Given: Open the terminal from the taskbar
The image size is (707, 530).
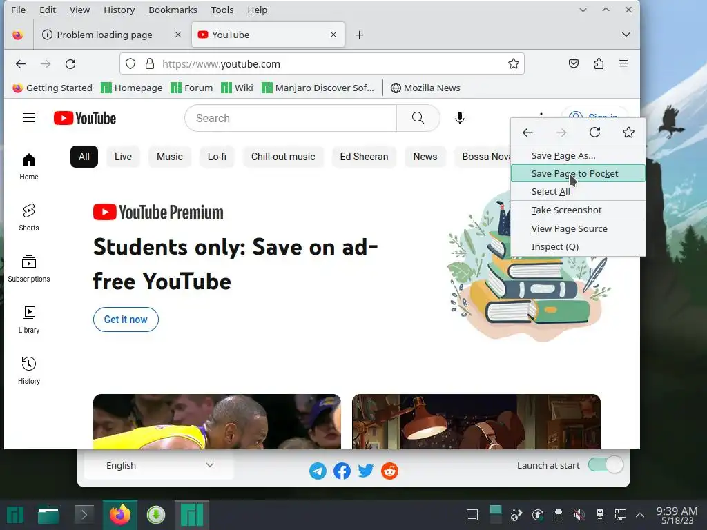Looking at the screenshot, I should tap(84, 514).
